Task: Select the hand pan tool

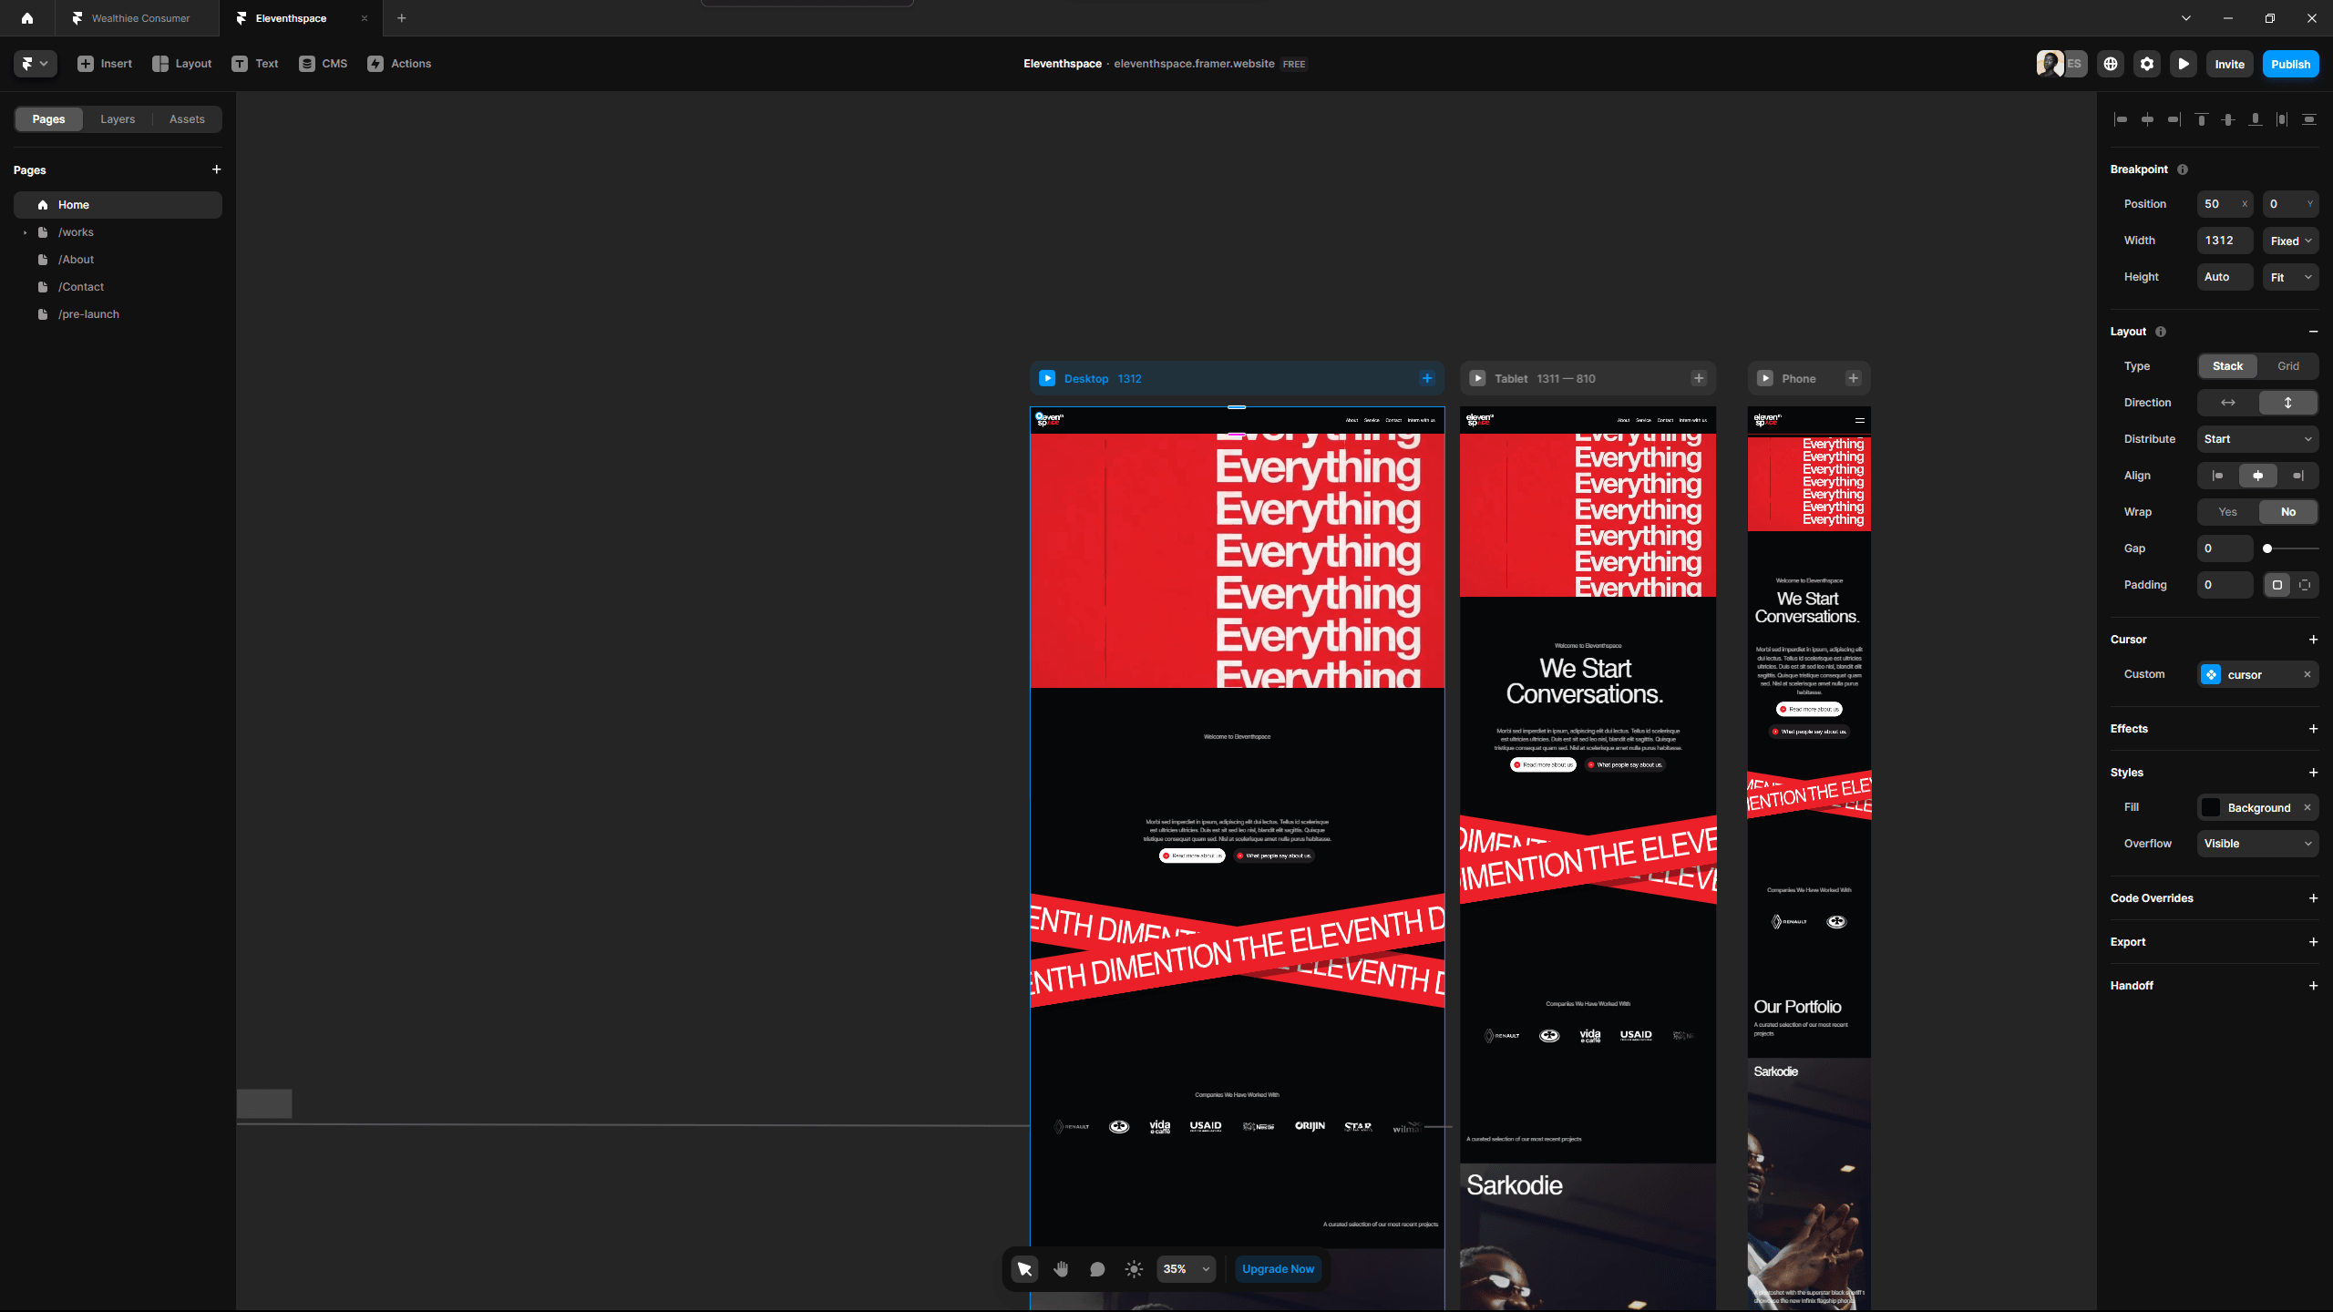Action: point(1061,1269)
